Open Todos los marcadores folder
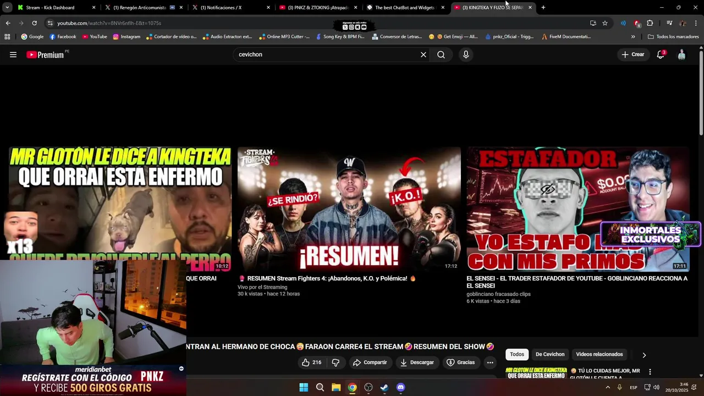The image size is (704, 396). [673, 37]
